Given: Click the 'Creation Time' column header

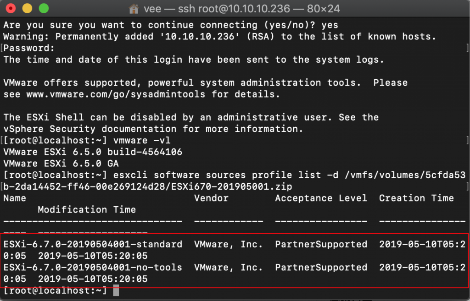Looking at the screenshot, I should [x=416, y=198].
